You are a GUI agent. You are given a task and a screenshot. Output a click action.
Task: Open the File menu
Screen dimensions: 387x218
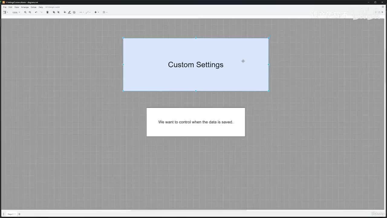[x=5, y=7]
